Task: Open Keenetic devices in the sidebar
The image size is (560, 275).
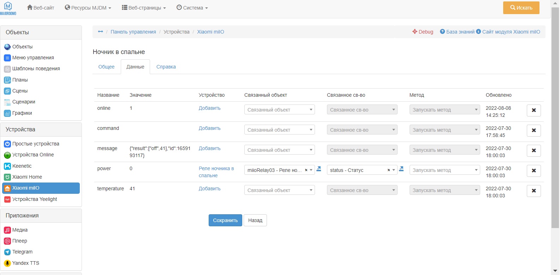Action: tap(22, 166)
